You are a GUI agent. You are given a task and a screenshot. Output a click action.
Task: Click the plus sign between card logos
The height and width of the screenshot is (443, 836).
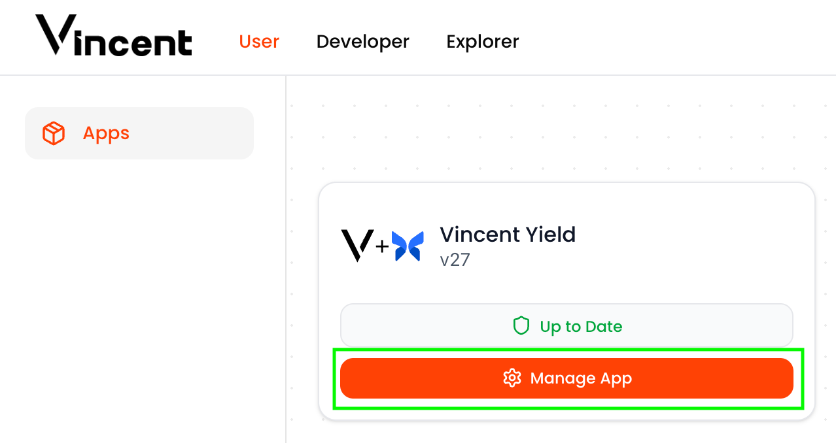(x=382, y=246)
